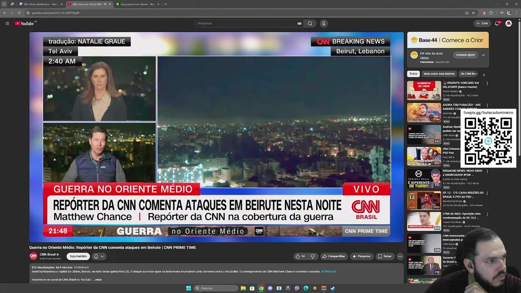This screenshot has width=521, height=293.
Task: Open options menu for CPMI do INSS video
Action: pos(487,214)
